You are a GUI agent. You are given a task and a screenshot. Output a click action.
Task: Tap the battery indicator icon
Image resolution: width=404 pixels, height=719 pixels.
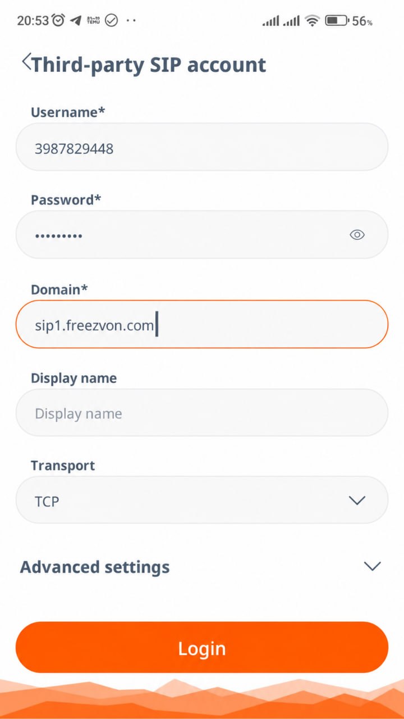(336, 21)
